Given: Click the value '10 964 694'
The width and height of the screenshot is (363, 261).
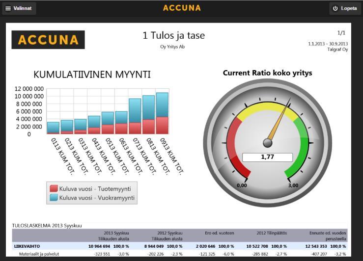Looking at the screenshot, I should click(x=99, y=246).
